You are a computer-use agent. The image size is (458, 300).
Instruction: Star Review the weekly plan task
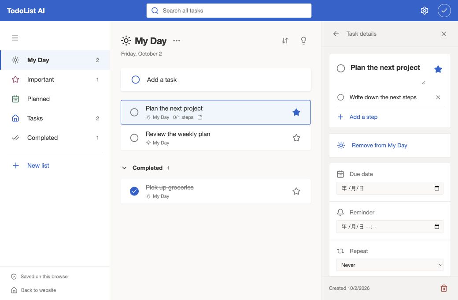[x=296, y=138]
